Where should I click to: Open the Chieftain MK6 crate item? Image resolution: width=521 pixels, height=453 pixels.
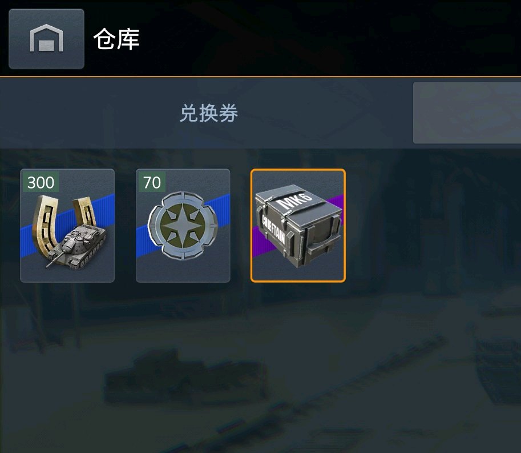coord(298,226)
